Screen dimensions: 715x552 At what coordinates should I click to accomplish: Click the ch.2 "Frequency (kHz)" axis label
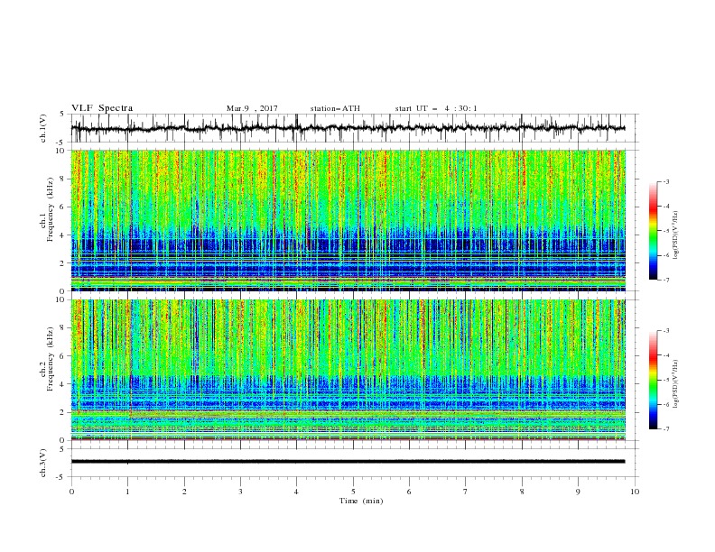[x=51, y=359]
